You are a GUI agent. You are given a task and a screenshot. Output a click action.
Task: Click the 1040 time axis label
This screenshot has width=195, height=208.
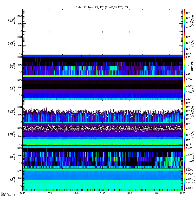coord(76,193)
